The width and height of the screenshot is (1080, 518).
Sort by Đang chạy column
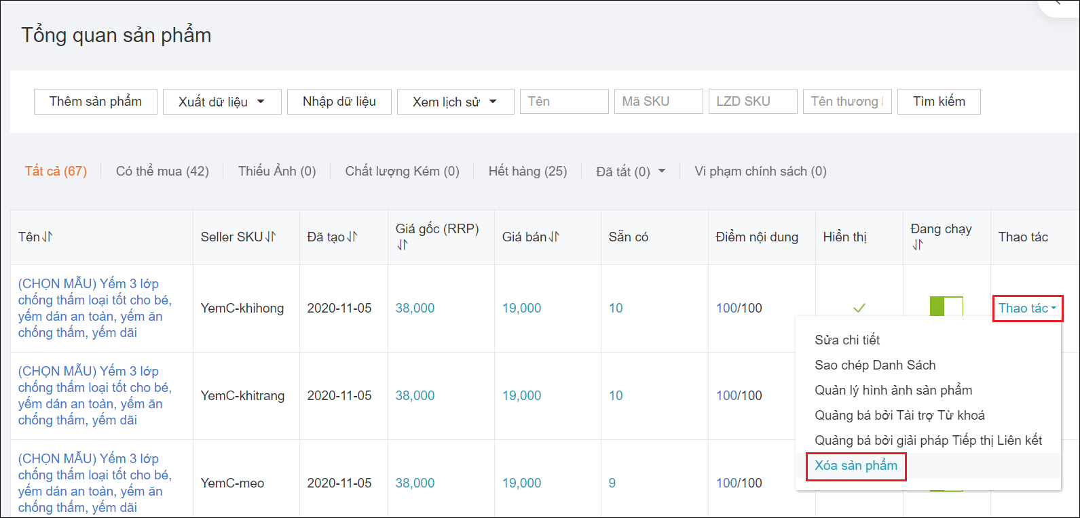coord(917,245)
